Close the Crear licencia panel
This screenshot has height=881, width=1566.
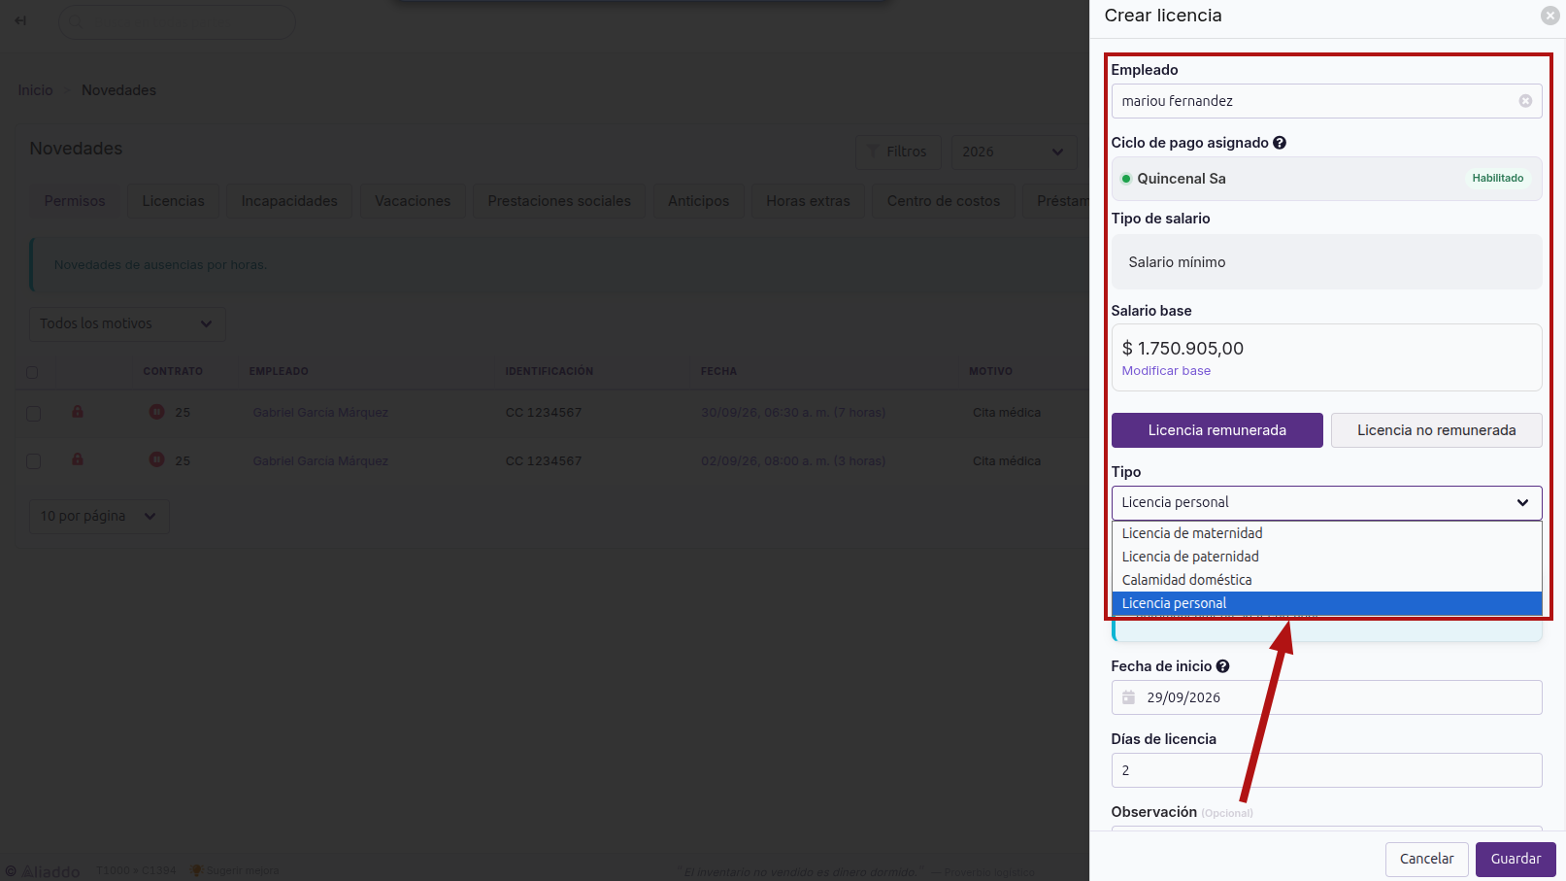coord(1549,16)
